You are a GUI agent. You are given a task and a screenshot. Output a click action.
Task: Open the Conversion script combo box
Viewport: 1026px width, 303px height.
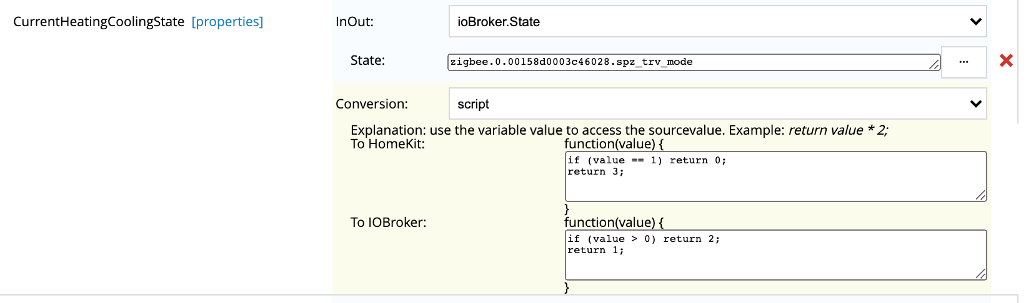pos(718,104)
